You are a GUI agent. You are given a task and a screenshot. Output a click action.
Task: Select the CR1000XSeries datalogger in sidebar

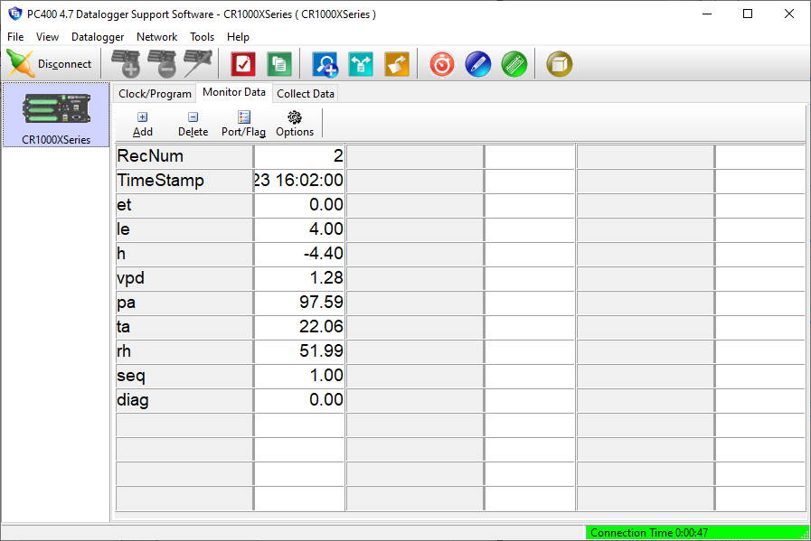56,115
